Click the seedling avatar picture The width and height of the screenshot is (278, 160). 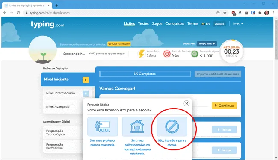click(43, 50)
